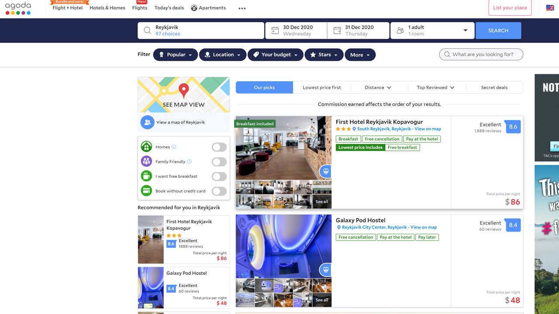Open the More filter dropdown
This screenshot has width=559, height=314.
coord(360,55)
